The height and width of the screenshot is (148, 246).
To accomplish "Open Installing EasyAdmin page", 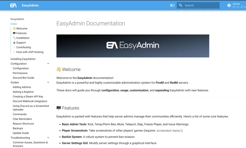I will [23, 59].
